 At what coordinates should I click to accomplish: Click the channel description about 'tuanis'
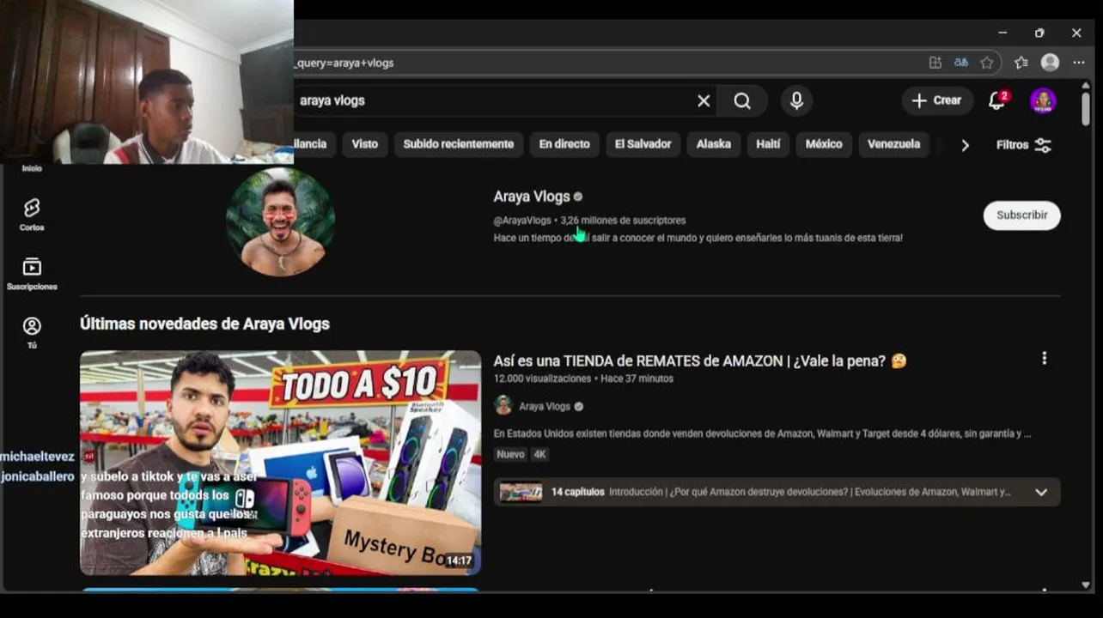(698, 238)
